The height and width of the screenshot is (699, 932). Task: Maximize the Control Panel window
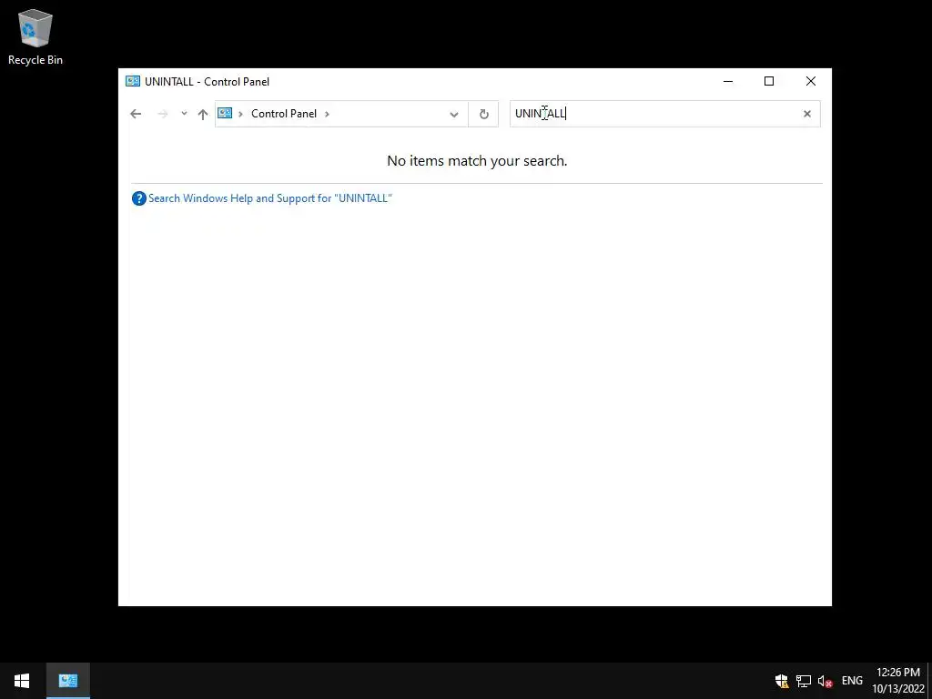tap(769, 81)
